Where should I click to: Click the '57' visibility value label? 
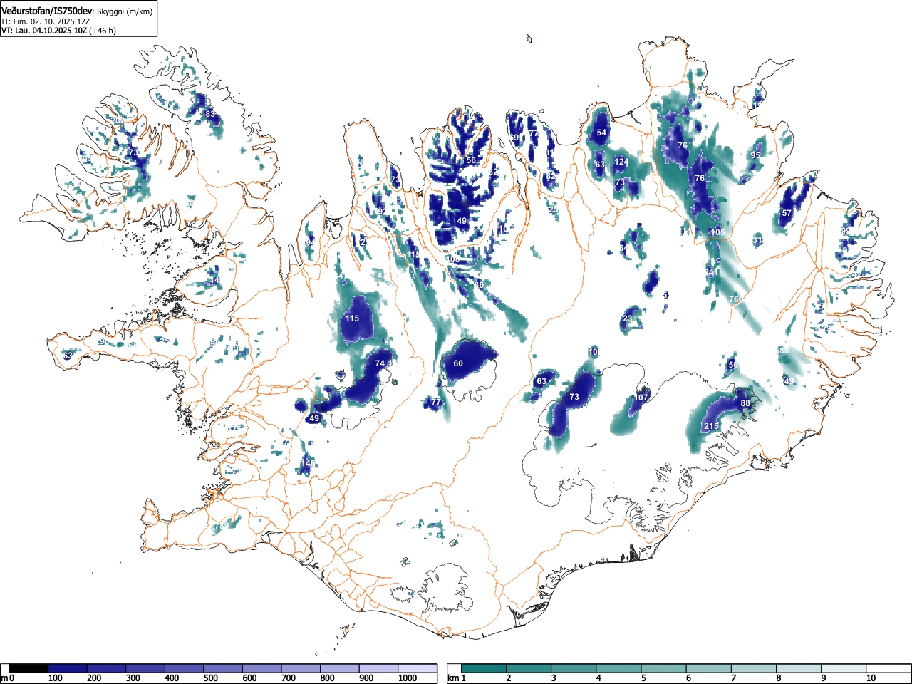tap(787, 213)
